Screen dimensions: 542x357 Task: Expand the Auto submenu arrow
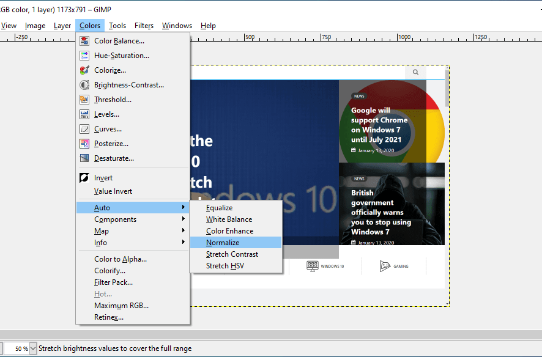(183, 207)
